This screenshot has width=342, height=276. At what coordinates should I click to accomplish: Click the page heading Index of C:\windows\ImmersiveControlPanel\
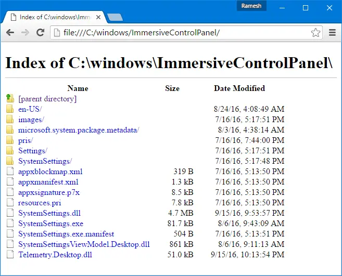(169, 63)
